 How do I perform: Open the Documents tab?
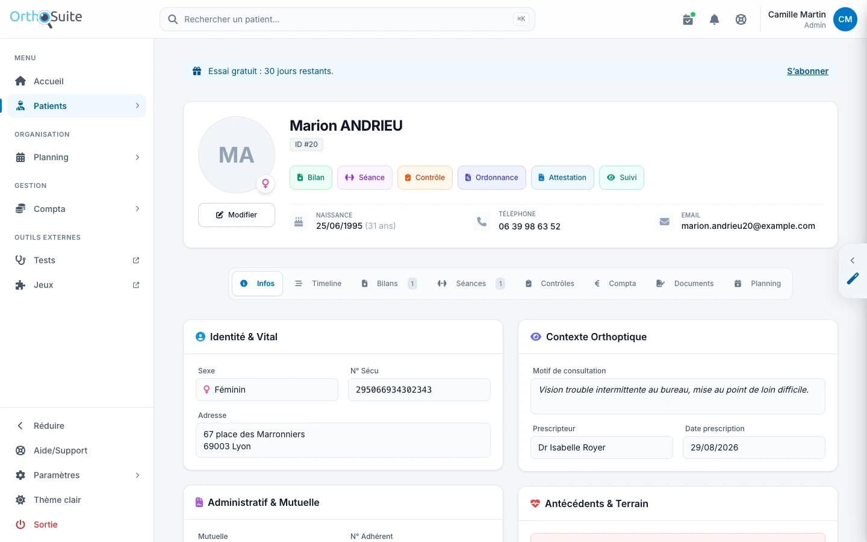[685, 284]
